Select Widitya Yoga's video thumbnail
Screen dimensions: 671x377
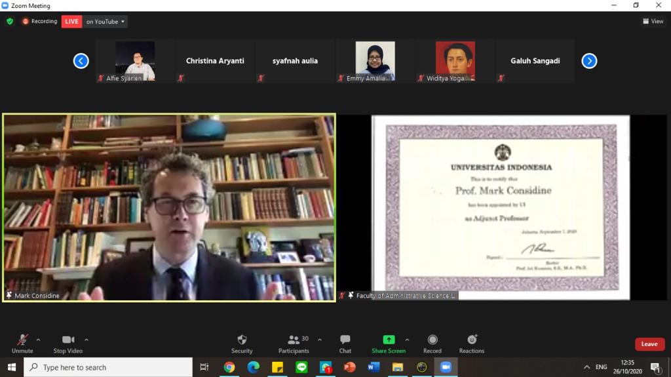[455, 61]
